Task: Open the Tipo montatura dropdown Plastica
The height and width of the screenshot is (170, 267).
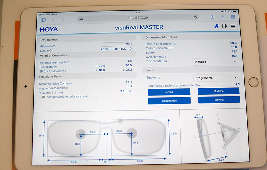Action: 215,62
